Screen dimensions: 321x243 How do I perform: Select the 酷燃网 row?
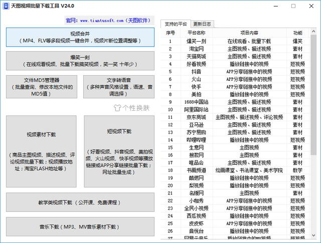[235, 178]
